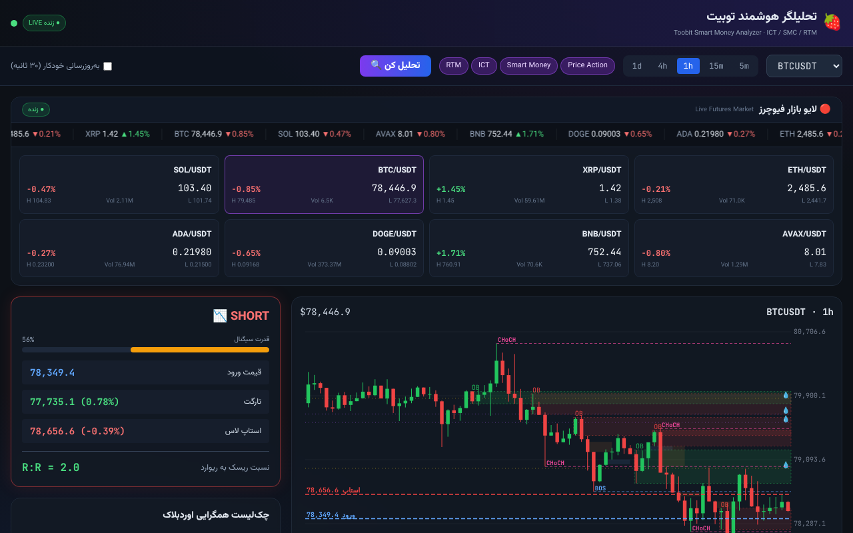Click the XRP 1.42 ticker item
The height and width of the screenshot is (533, 853).
point(117,134)
